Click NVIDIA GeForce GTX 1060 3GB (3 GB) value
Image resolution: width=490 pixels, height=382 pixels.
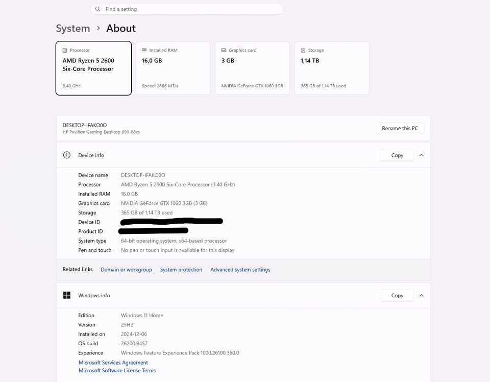tap(164, 203)
